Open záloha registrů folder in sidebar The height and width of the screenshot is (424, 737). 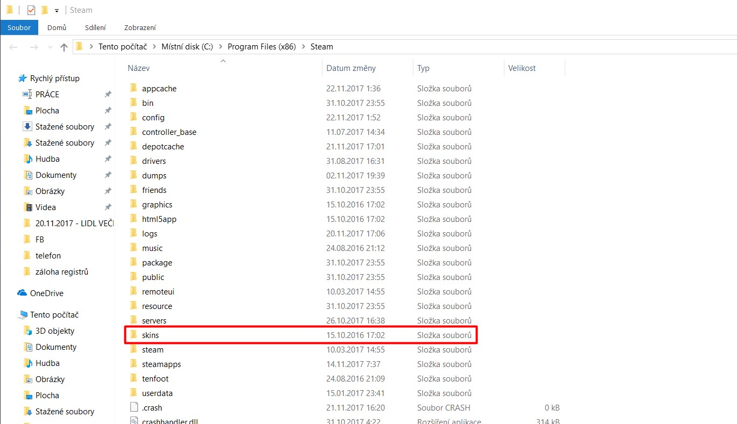pyautogui.click(x=61, y=272)
